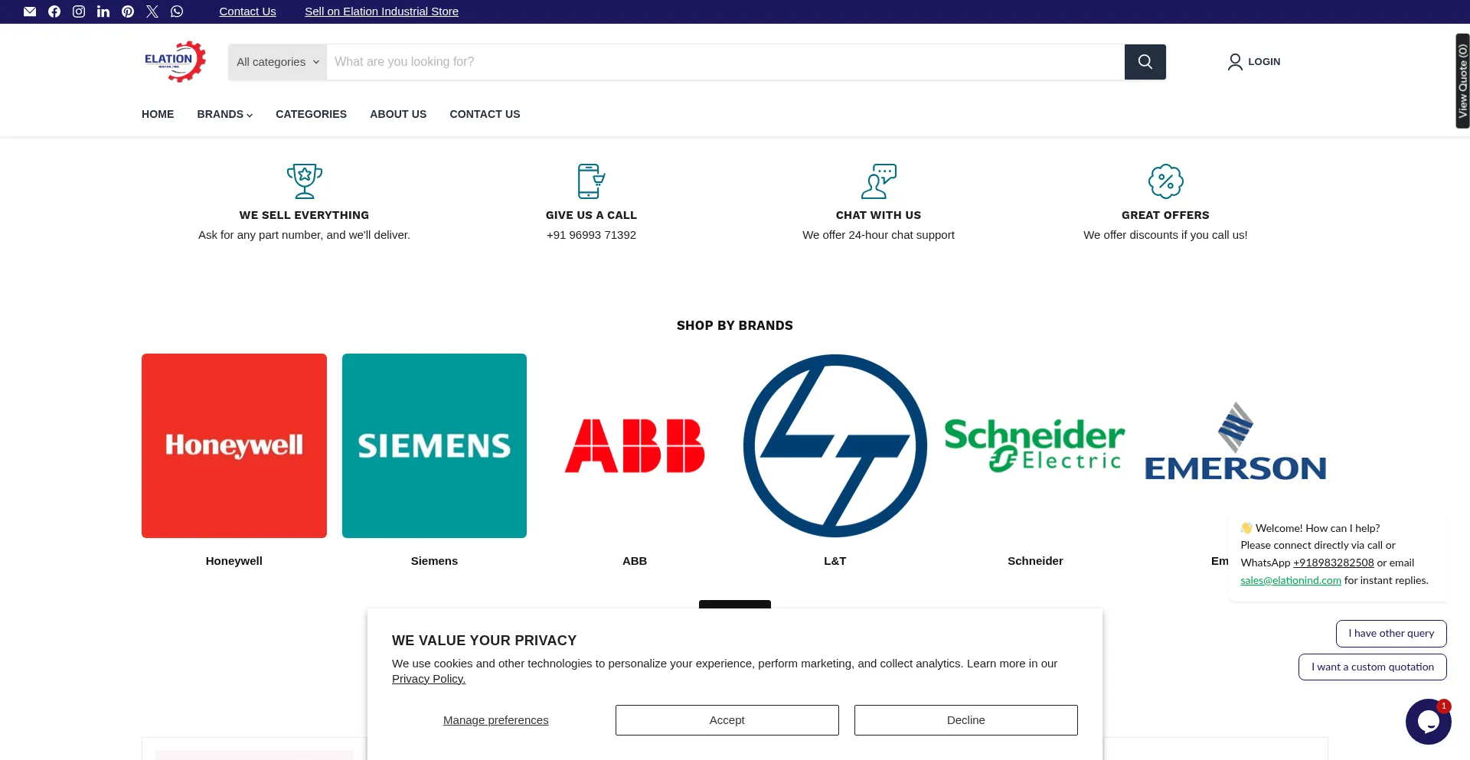Accept the privacy cookies
This screenshot has width=1470, height=760.
pos(727,720)
